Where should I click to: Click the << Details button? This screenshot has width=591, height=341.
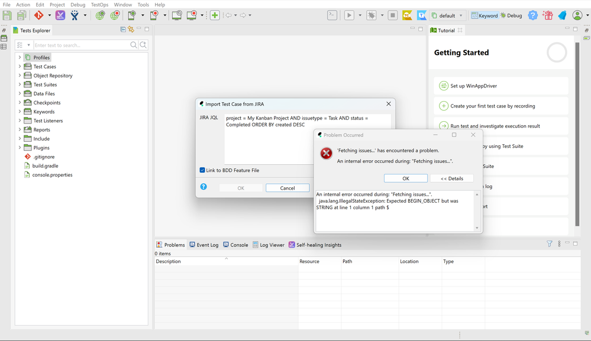click(x=451, y=178)
